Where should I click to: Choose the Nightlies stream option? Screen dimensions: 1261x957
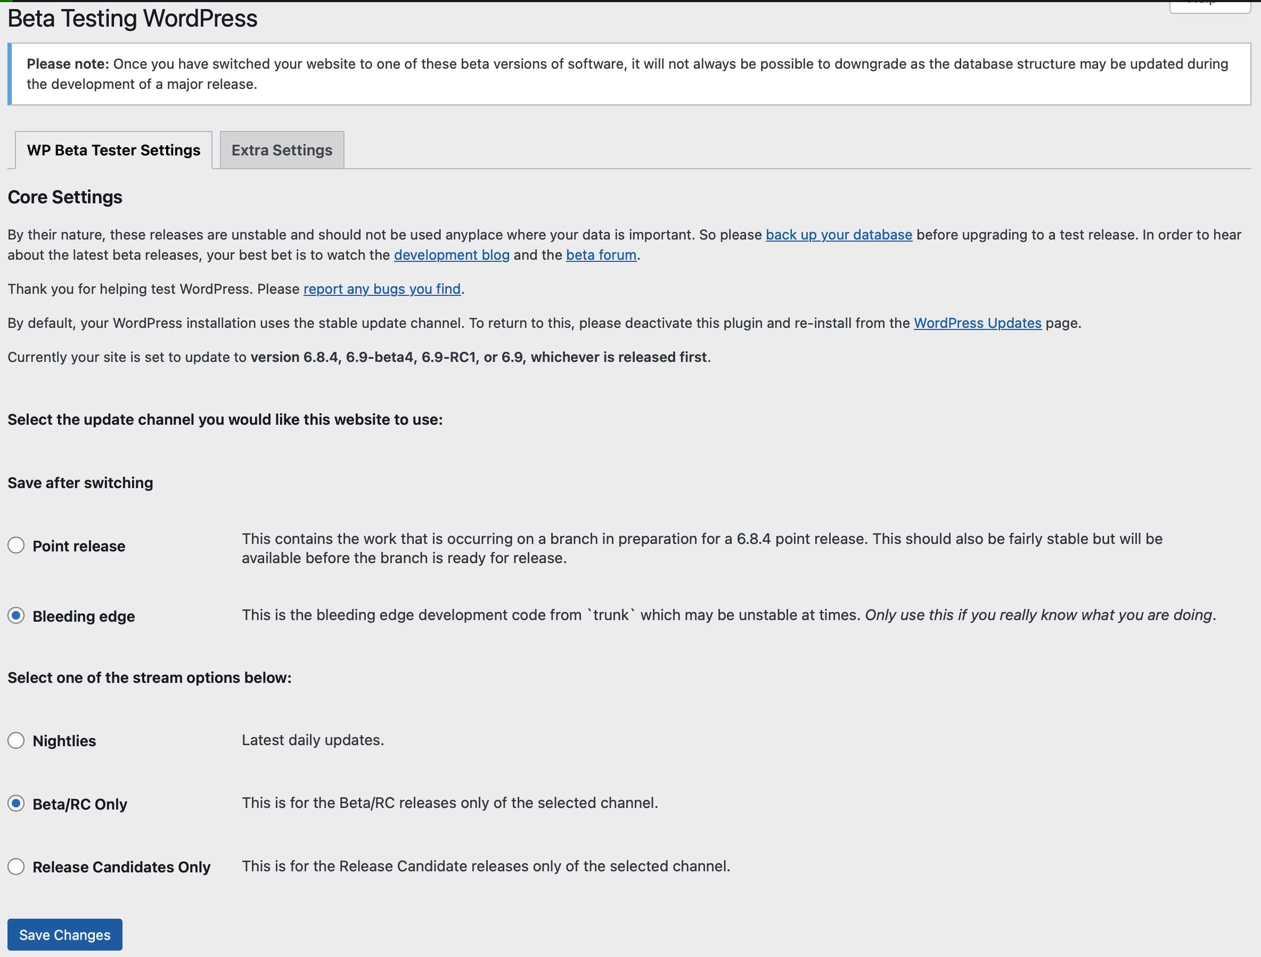pos(16,740)
